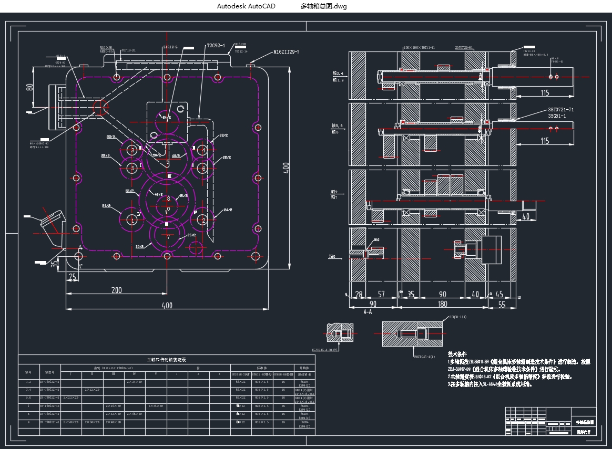Click the spindle circle numbered 5
Image resolution: width=612 pixels, height=449 pixels.
tap(133, 168)
